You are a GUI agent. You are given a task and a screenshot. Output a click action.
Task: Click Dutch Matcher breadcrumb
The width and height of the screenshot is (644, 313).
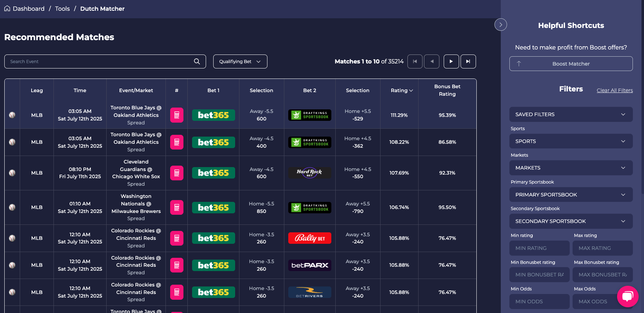click(x=102, y=9)
